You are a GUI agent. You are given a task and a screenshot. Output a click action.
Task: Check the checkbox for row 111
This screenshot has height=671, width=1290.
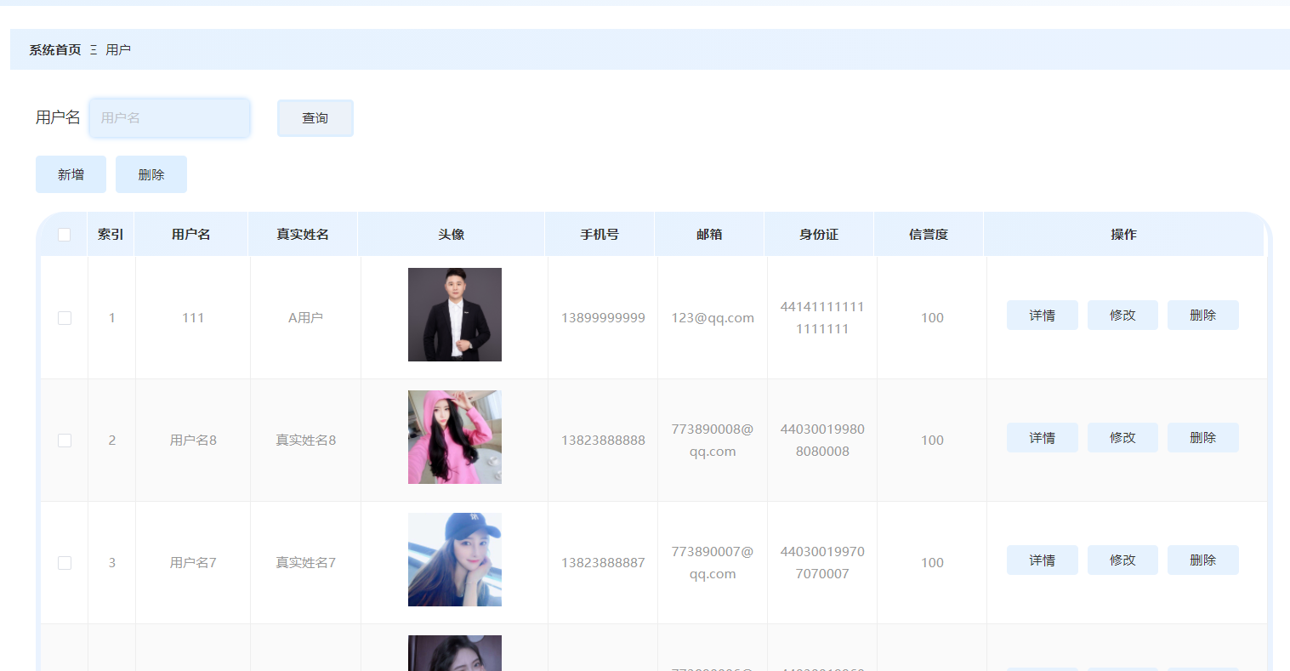point(65,318)
